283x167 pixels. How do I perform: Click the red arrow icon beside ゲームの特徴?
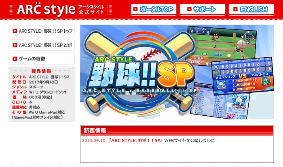(15, 59)
